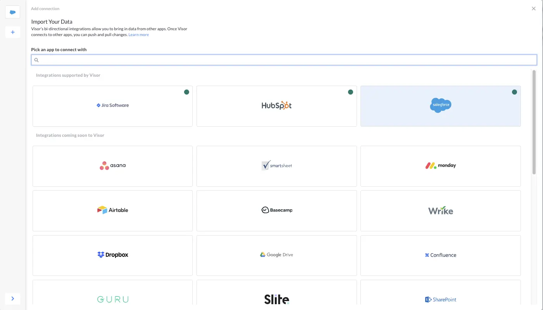Pick the Wrike integration card
Screen dimensions: 543x310
click(441, 211)
